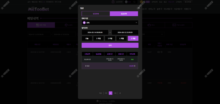Click the P points coin icon
The width and height of the screenshot is (220, 104).
click(x=141, y=2)
